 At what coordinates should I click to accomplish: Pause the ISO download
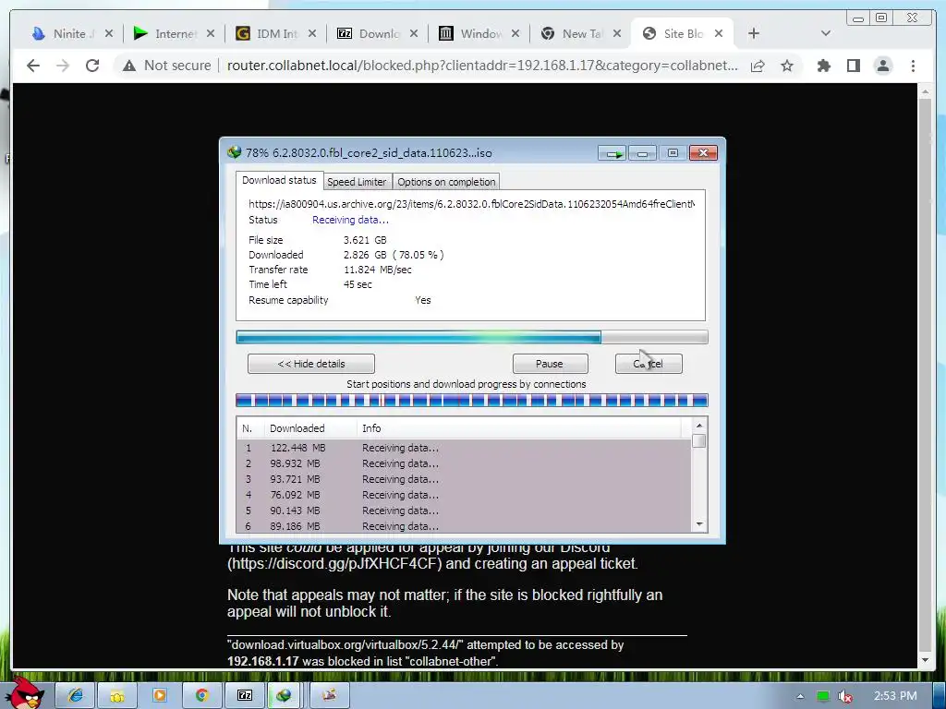(x=550, y=364)
